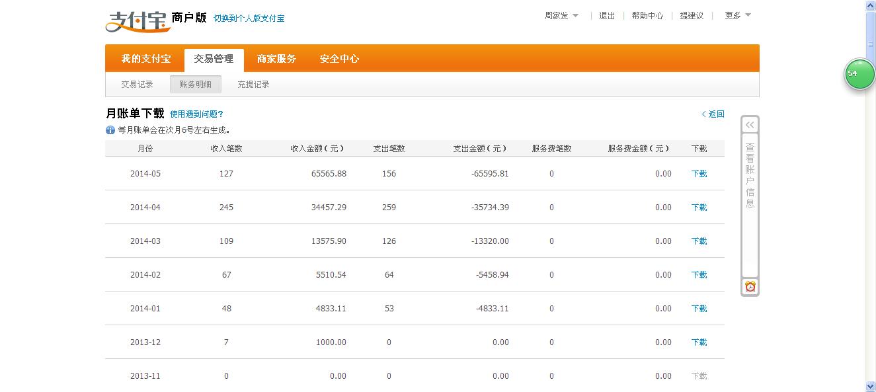Open the 使用遇到问题? help link
The height and width of the screenshot is (392, 876).
(196, 114)
